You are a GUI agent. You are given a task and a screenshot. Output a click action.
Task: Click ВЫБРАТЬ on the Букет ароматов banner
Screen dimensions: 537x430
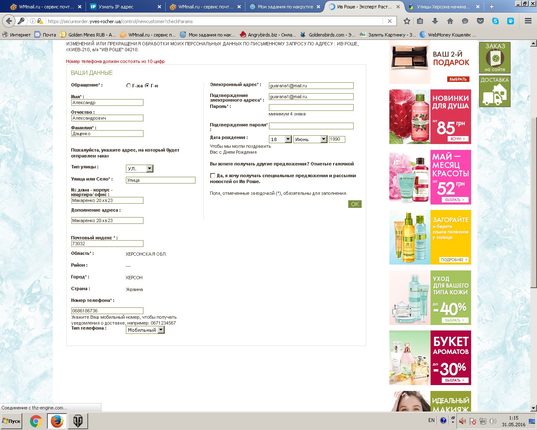(455, 380)
